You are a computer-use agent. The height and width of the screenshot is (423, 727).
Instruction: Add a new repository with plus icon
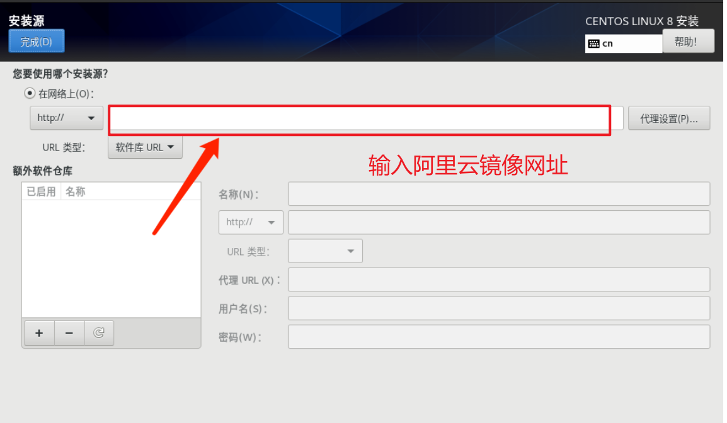pyautogui.click(x=40, y=332)
